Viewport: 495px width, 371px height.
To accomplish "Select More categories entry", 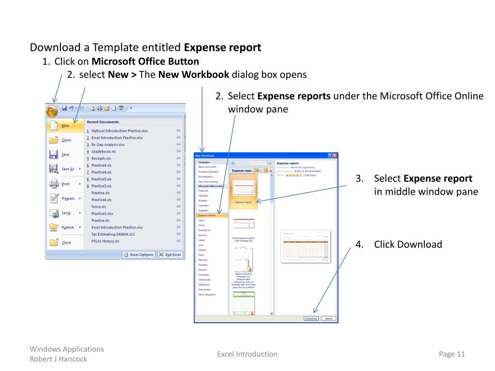I will [207, 295].
